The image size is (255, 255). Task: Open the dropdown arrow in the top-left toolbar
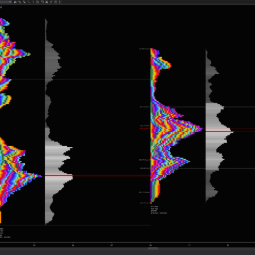[x=10, y=2]
